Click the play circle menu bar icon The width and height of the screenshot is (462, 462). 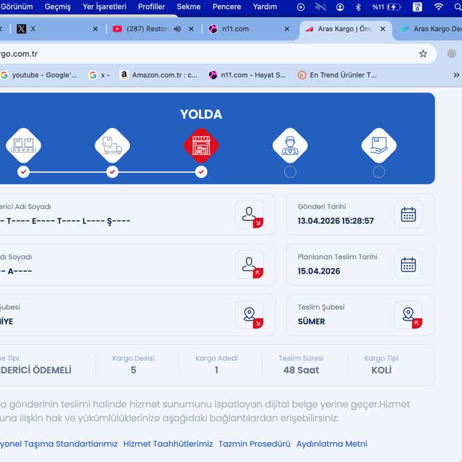(301, 7)
